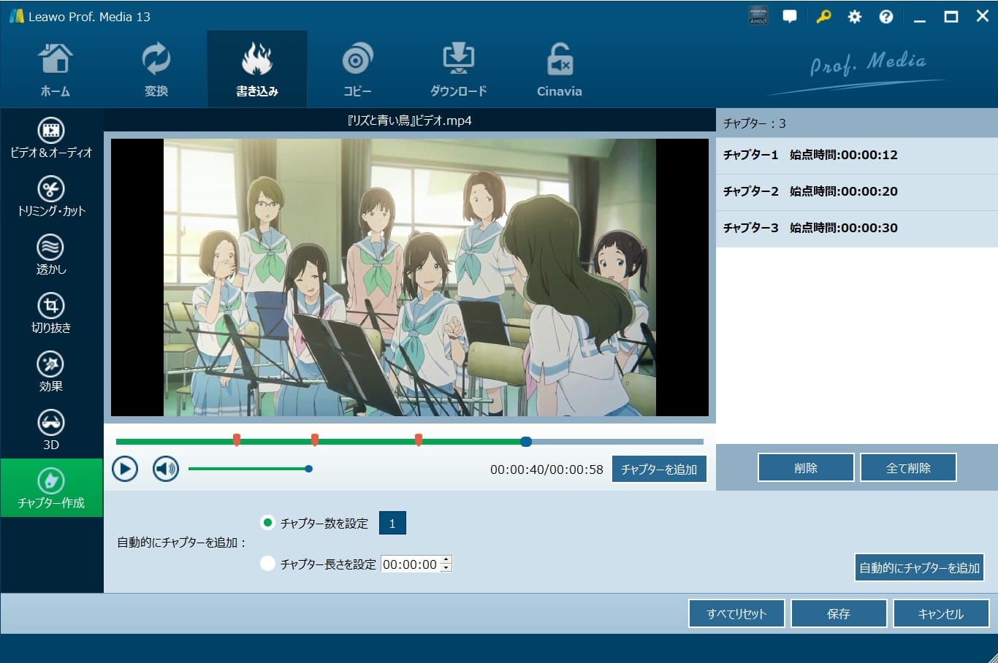Click the volume slider handle
Viewport: 998px width, 663px height.
[x=309, y=469]
